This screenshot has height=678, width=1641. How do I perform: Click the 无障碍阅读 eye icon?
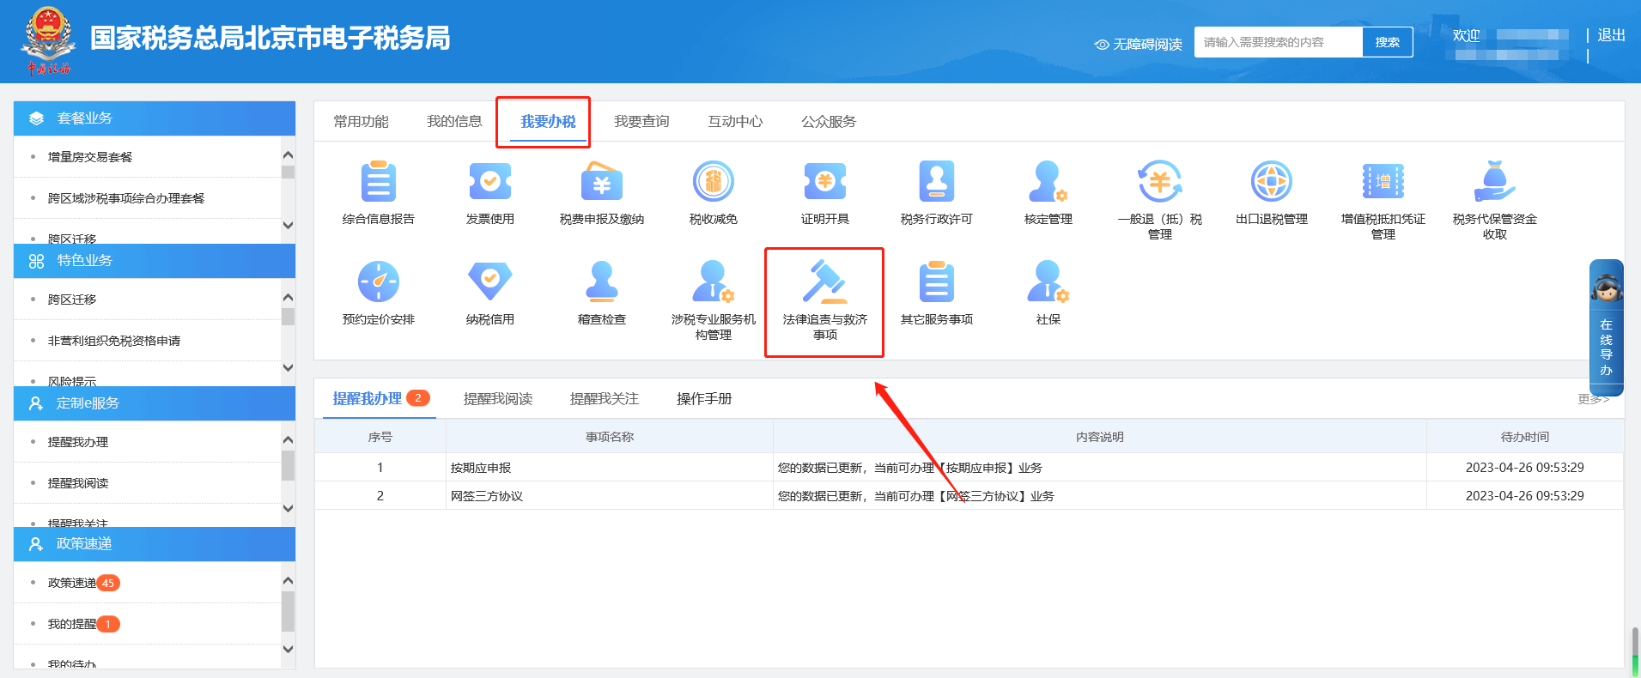click(x=1102, y=44)
